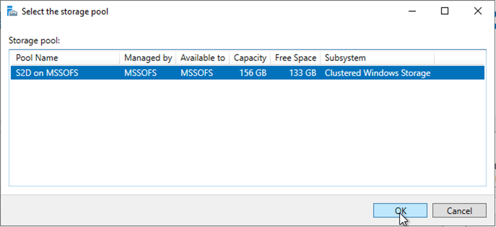Click the 133 GB free space cell
Viewport: 496px width, 227px height.
(x=303, y=73)
